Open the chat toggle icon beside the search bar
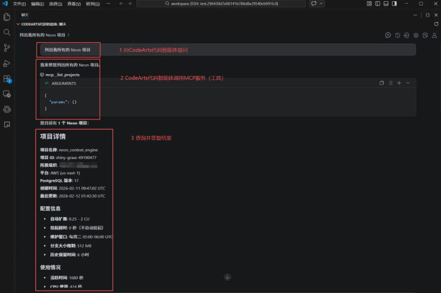The height and width of the screenshot is (293, 441). coord(313,4)
